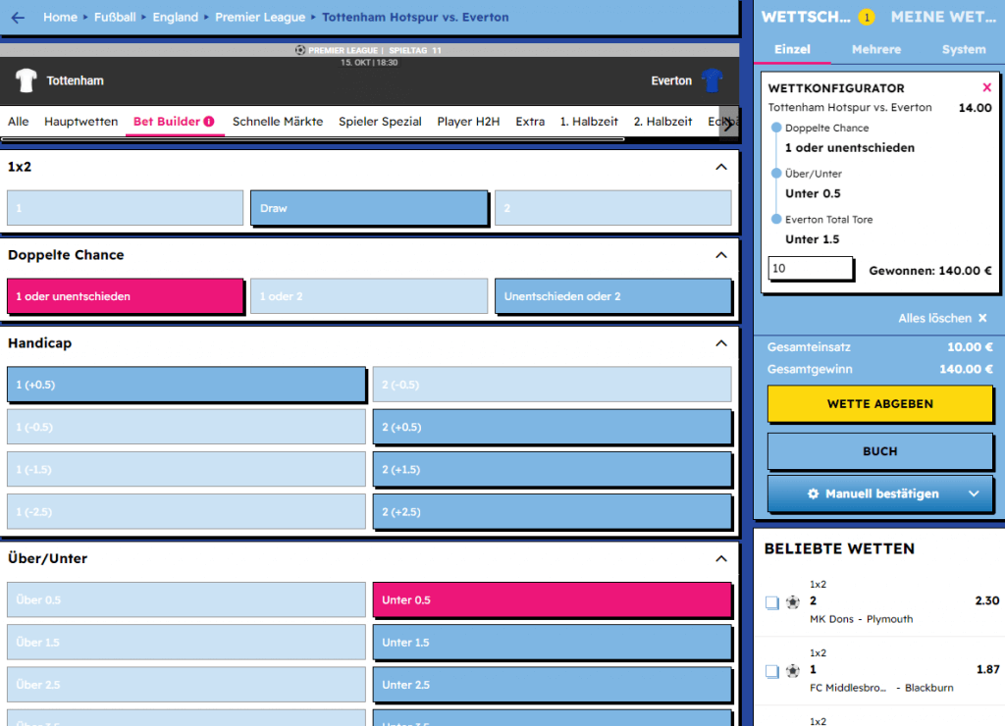This screenshot has height=726, width=1005.
Task: Select the Unter 1.5 option
Action: tap(553, 643)
